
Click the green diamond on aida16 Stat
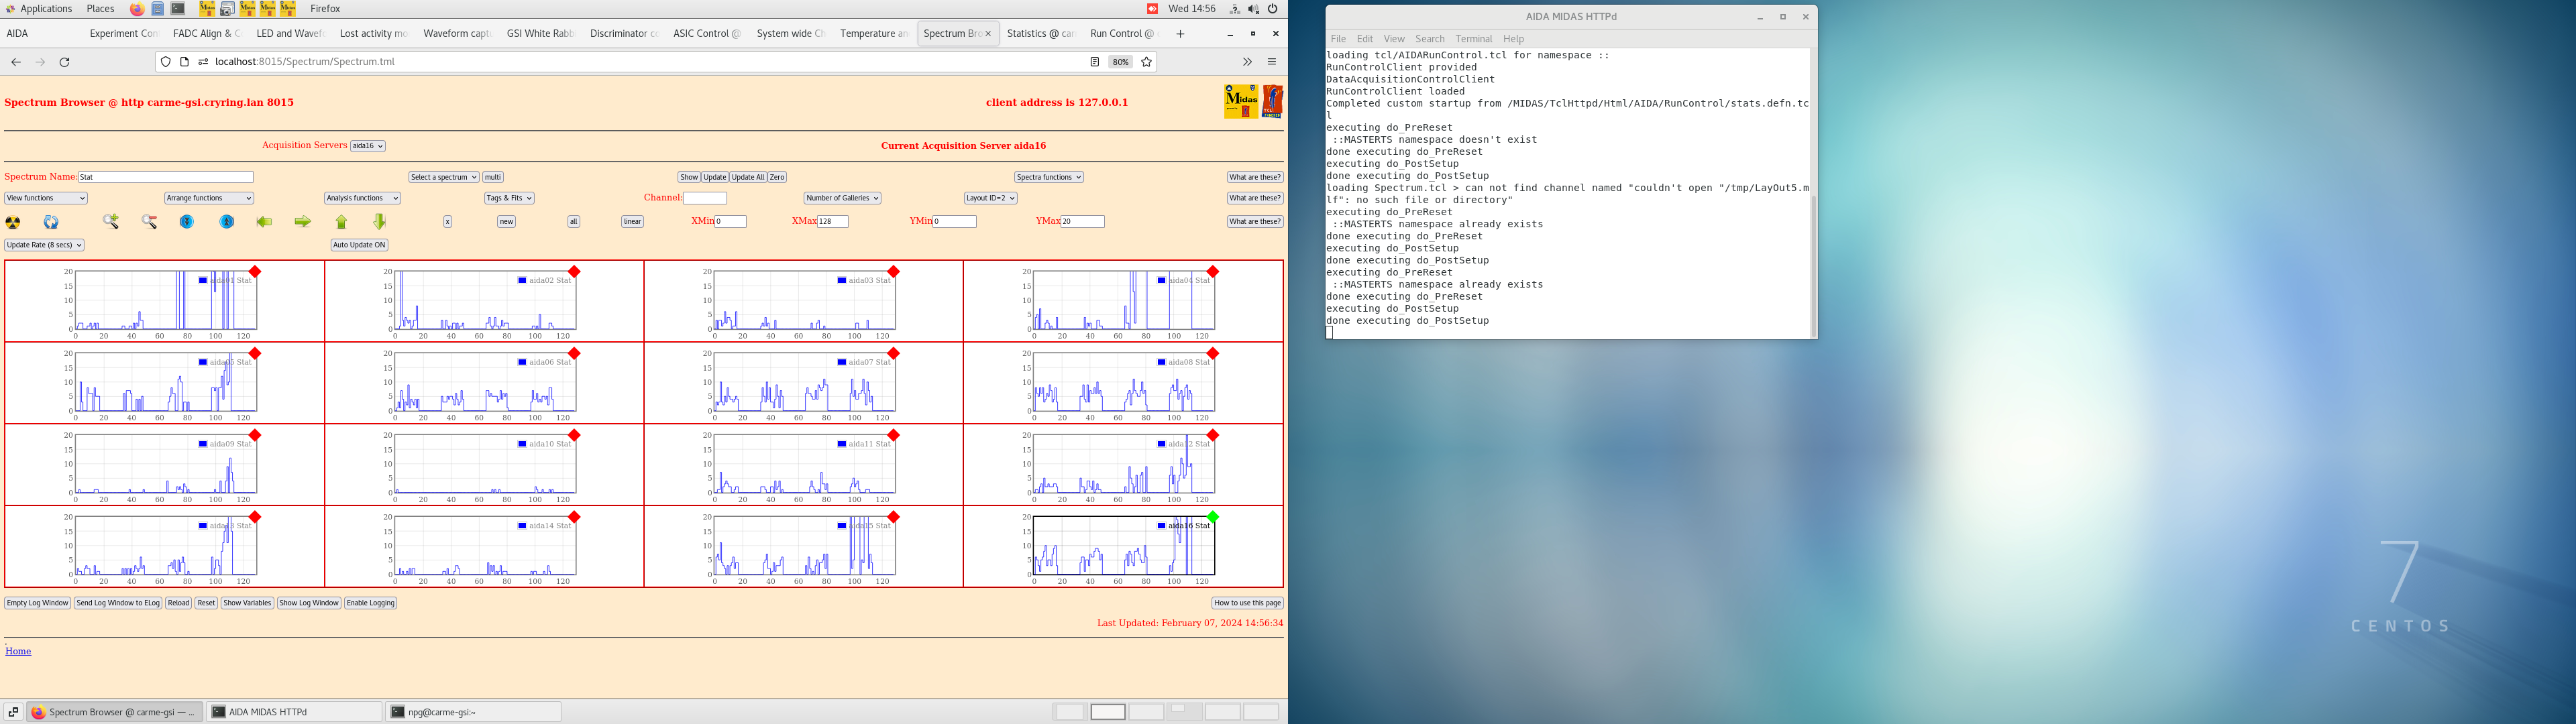1212,517
